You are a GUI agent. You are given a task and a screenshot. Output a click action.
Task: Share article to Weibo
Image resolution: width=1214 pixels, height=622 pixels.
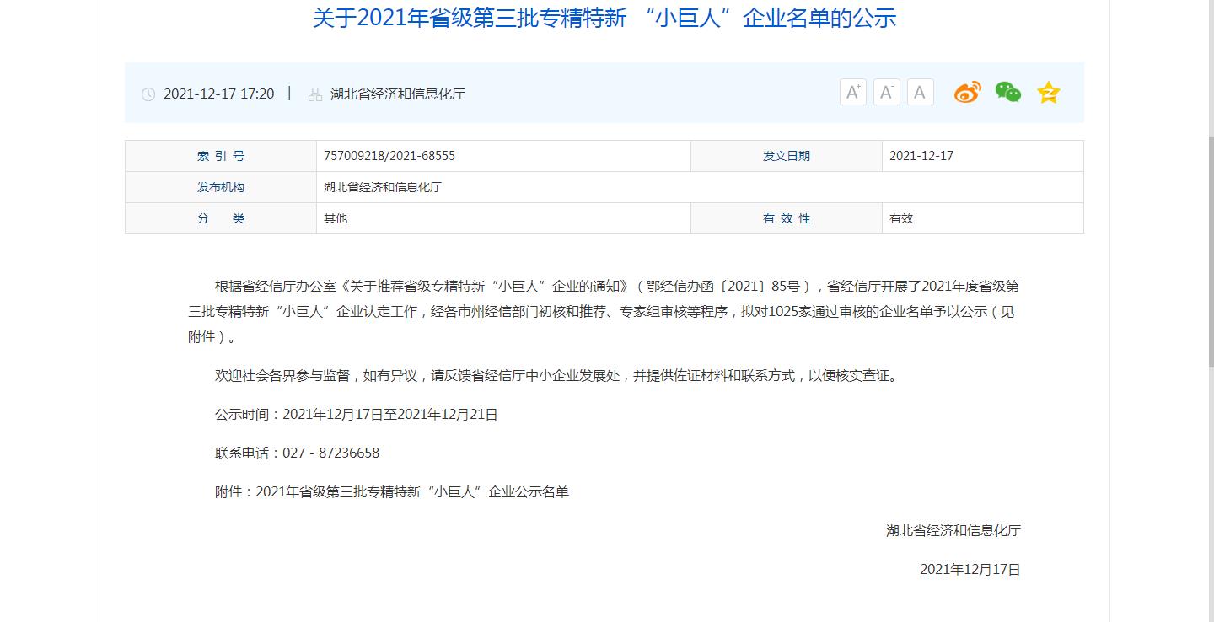click(967, 92)
